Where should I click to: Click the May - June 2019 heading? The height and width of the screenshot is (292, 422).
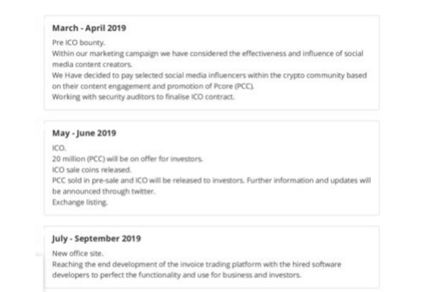tap(84, 133)
